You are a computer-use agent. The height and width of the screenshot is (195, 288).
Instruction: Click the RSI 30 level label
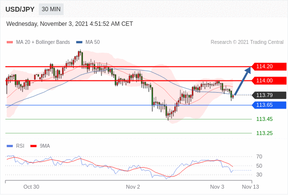259,175
